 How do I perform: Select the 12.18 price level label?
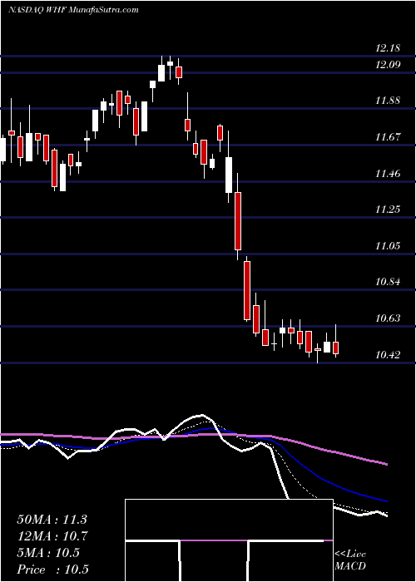click(388, 48)
